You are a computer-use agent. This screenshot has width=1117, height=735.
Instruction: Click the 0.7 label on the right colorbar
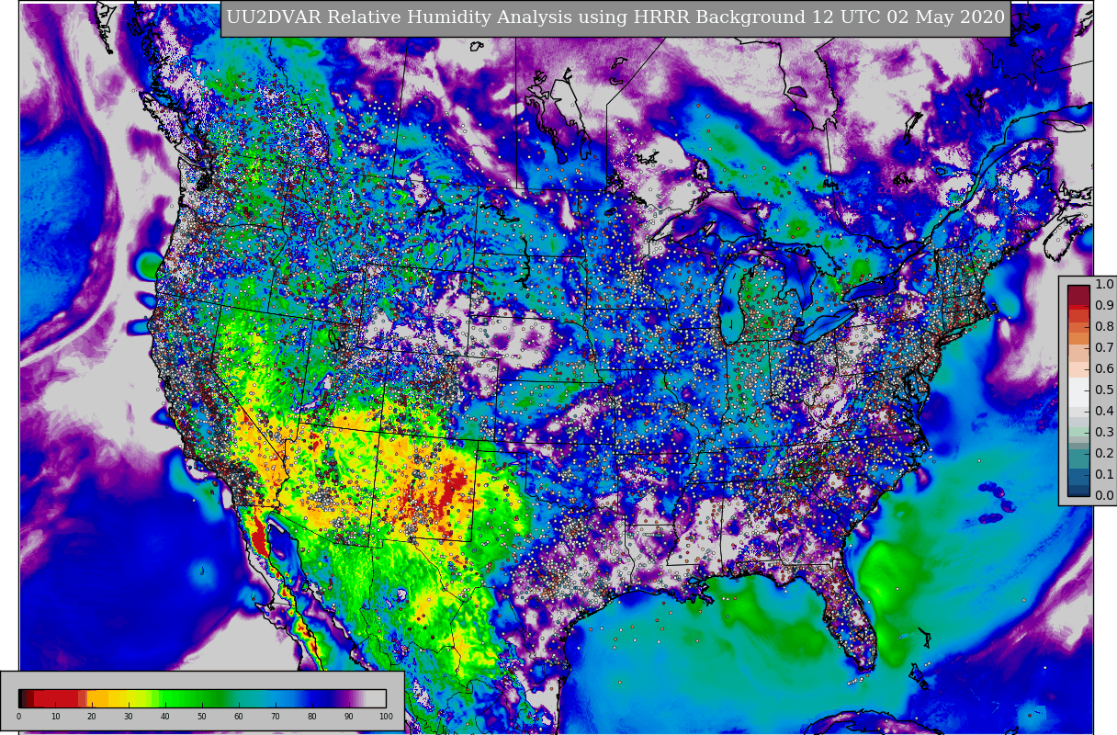pos(1104,347)
